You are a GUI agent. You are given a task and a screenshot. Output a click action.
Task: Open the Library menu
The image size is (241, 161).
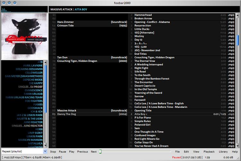click(223, 152)
